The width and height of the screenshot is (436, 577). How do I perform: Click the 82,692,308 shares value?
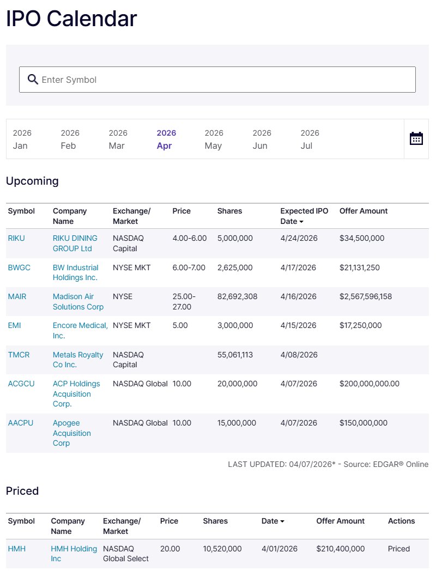click(237, 296)
